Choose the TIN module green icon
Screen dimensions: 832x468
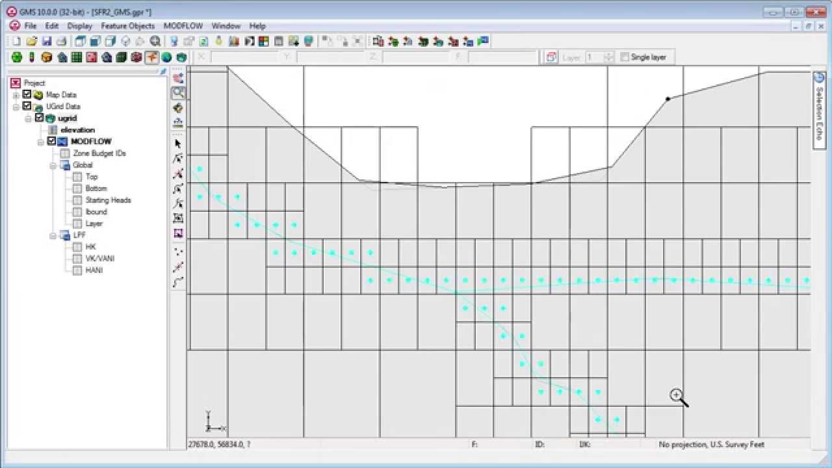17,57
